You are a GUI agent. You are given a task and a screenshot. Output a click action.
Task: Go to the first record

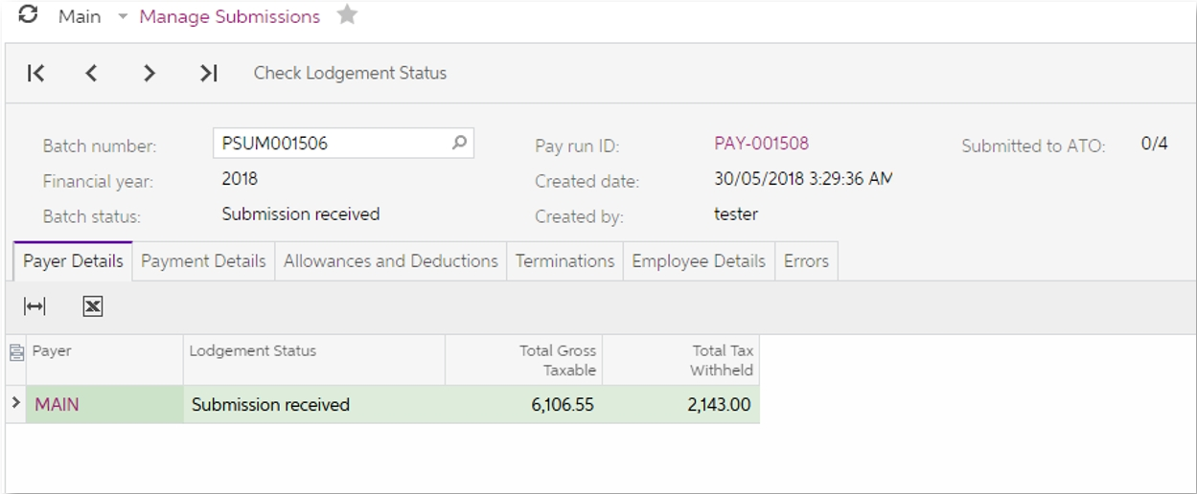tap(35, 74)
